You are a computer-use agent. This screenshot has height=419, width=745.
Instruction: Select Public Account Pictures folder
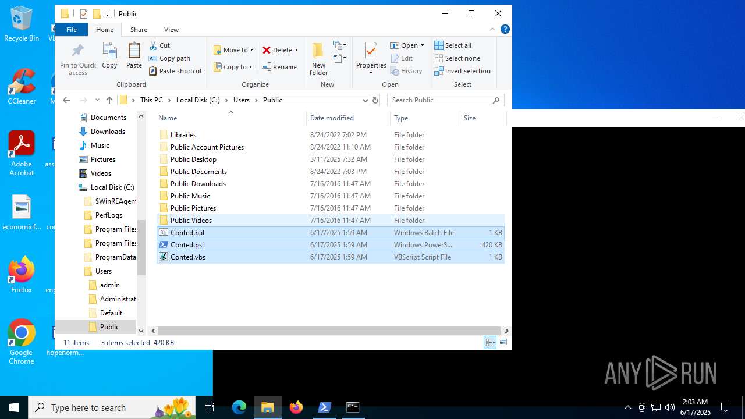[330, 147]
